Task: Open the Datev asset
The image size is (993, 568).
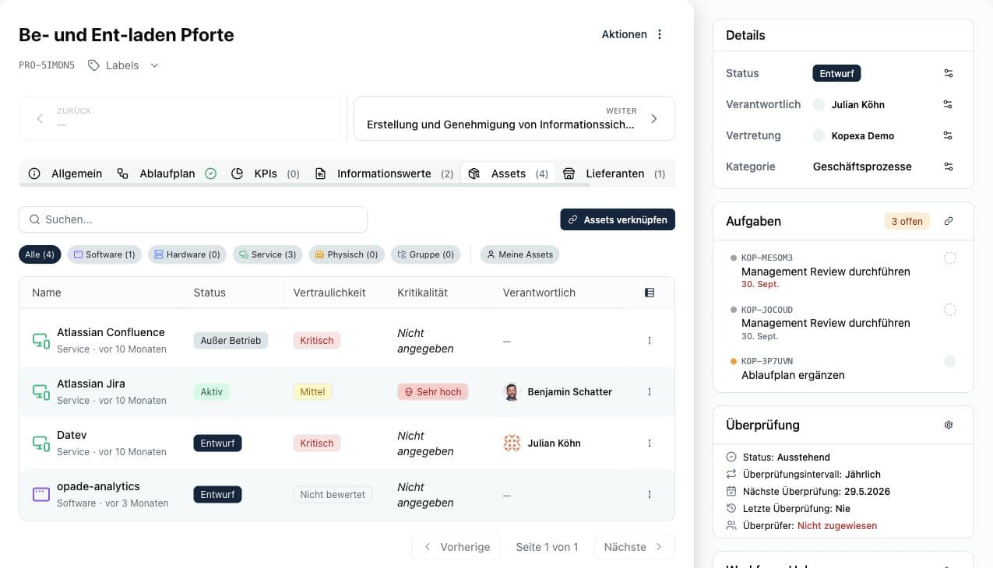Action: [x=72, y=435]
